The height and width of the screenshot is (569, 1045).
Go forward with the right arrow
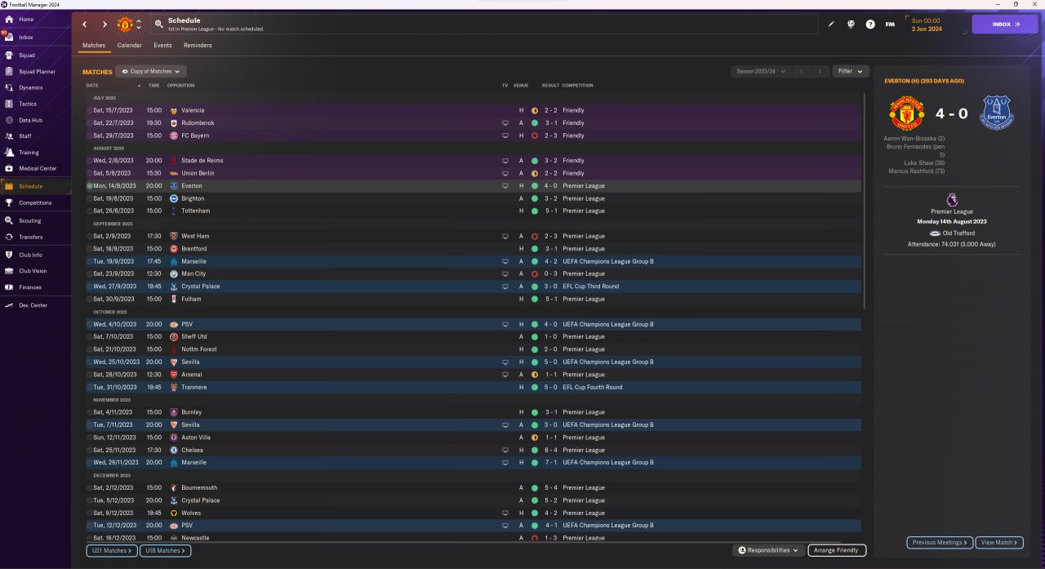[x=104, y=24]
